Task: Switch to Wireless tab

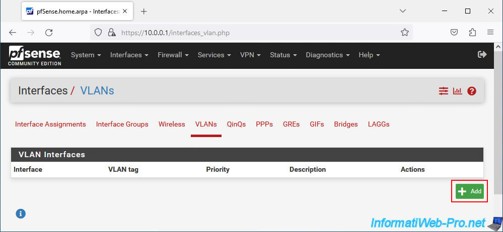Action: (172, 124)
